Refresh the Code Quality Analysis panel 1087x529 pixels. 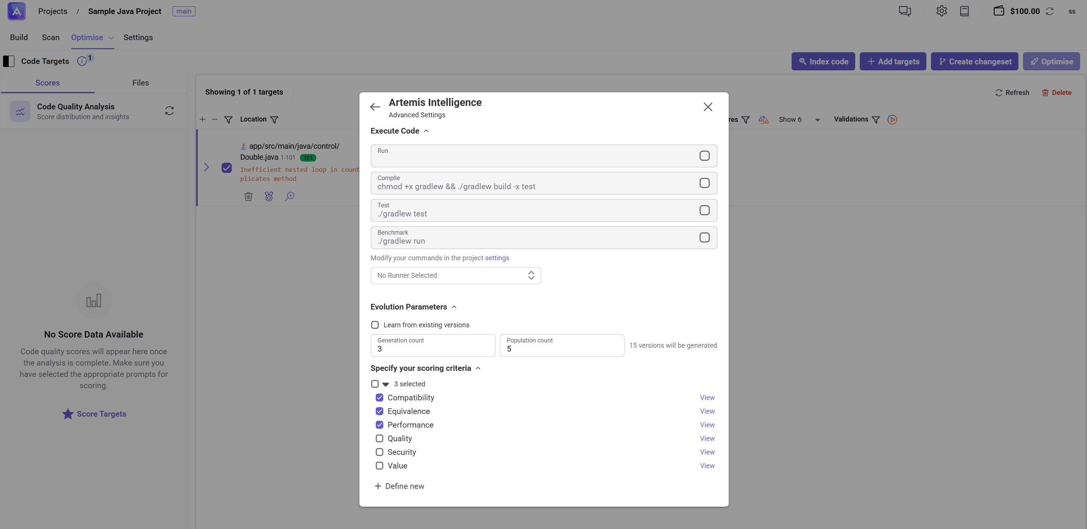[x=169, y=111]
